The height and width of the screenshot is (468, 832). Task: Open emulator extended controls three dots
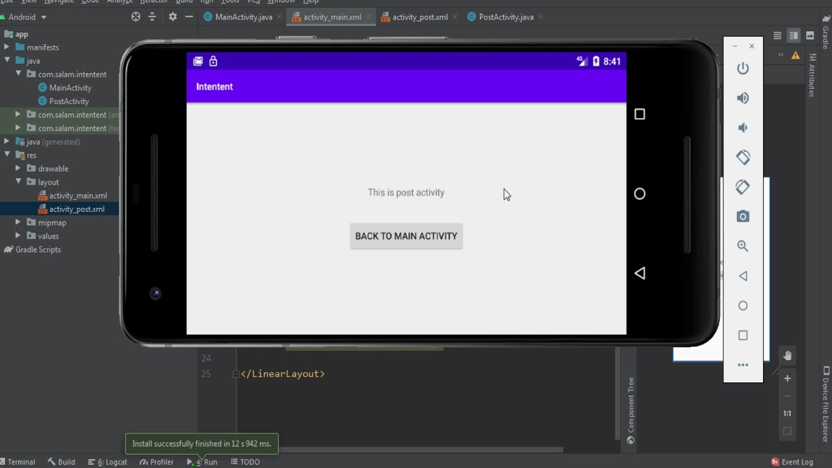[x=743, y=365]
